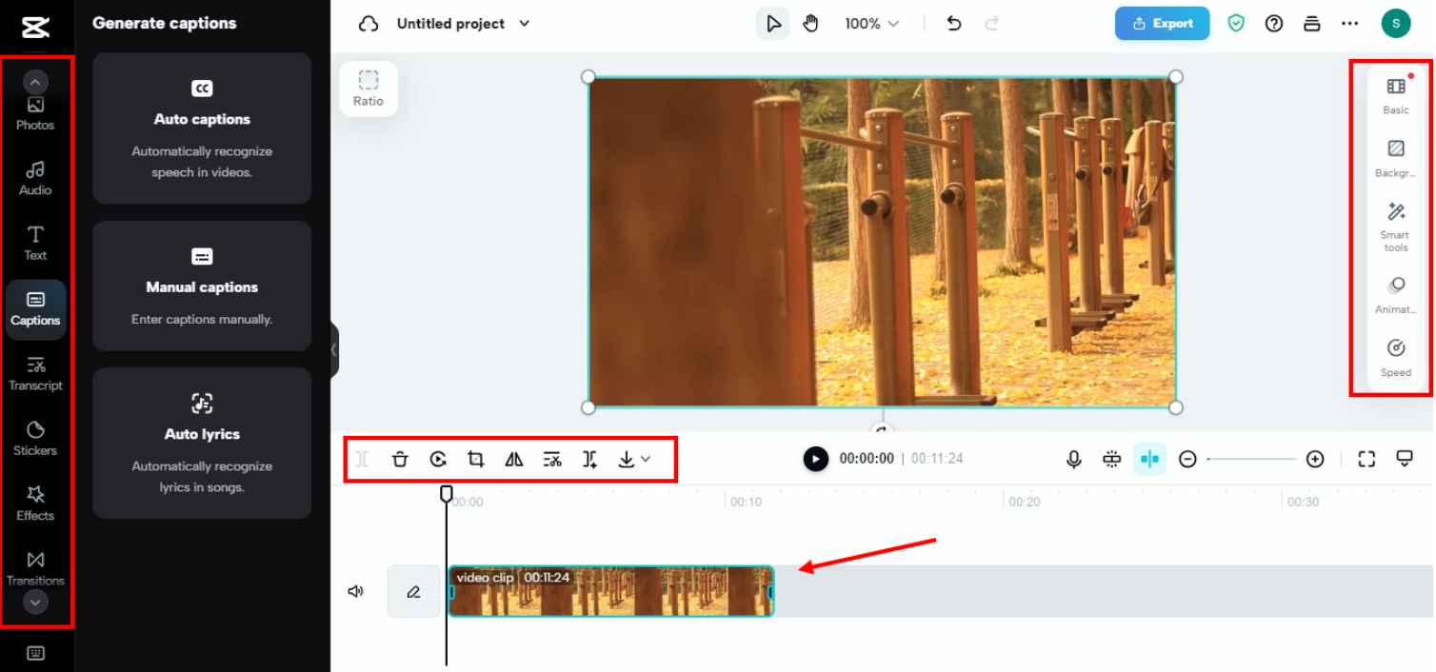The height and width of the screenshot is (672, 1436).
Task: Open the Transcript sidebar panel
Action: pyautogui.click(x=35, y=374)
